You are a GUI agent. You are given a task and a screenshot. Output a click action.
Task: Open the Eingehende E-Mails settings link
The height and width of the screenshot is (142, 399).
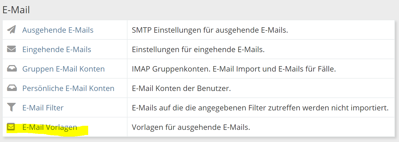point(57,49)
